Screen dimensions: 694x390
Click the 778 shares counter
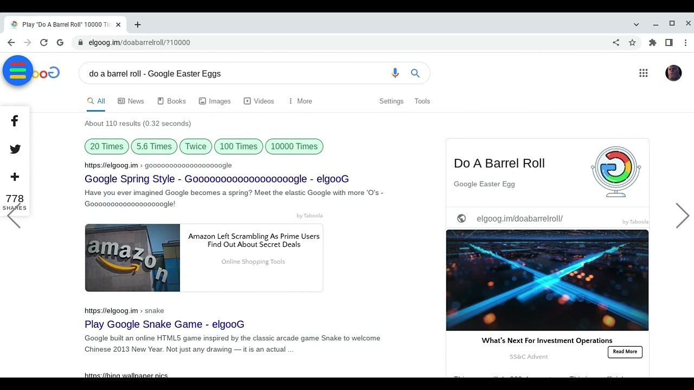[15, 201]
